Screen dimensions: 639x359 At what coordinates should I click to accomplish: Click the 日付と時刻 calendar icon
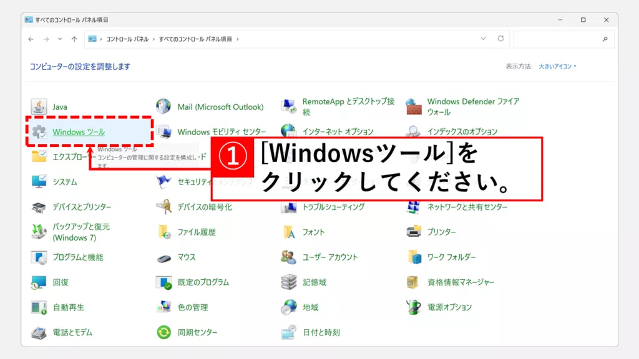click(289, 332)
